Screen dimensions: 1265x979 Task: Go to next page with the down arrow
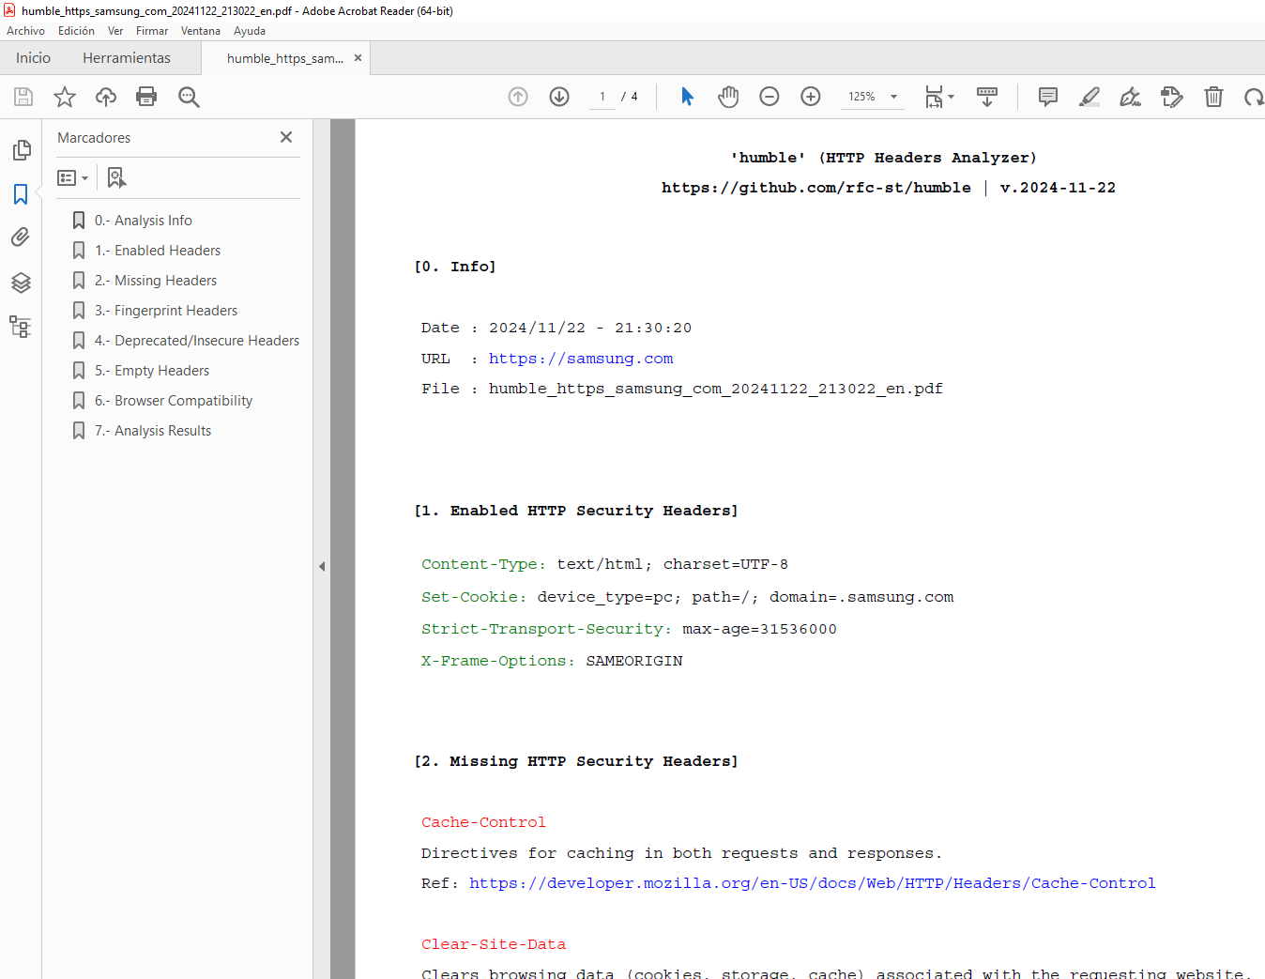559,97
